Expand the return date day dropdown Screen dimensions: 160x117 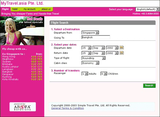tap(87, 53)
